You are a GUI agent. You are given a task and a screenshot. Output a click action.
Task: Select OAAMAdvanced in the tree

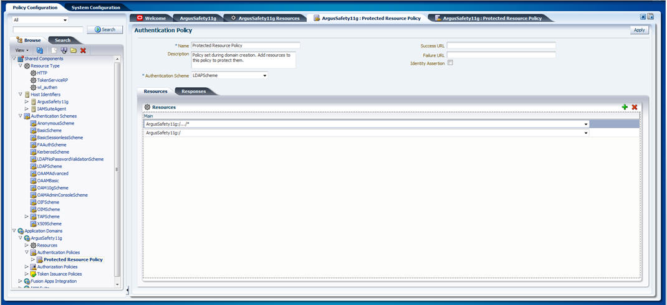click(53, 173)
